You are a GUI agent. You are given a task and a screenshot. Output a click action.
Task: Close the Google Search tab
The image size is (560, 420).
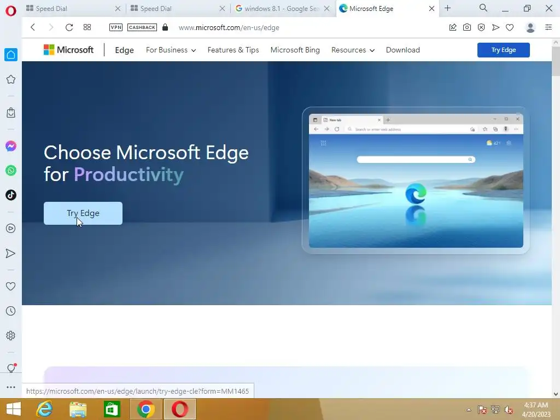(x=327, y=9)
